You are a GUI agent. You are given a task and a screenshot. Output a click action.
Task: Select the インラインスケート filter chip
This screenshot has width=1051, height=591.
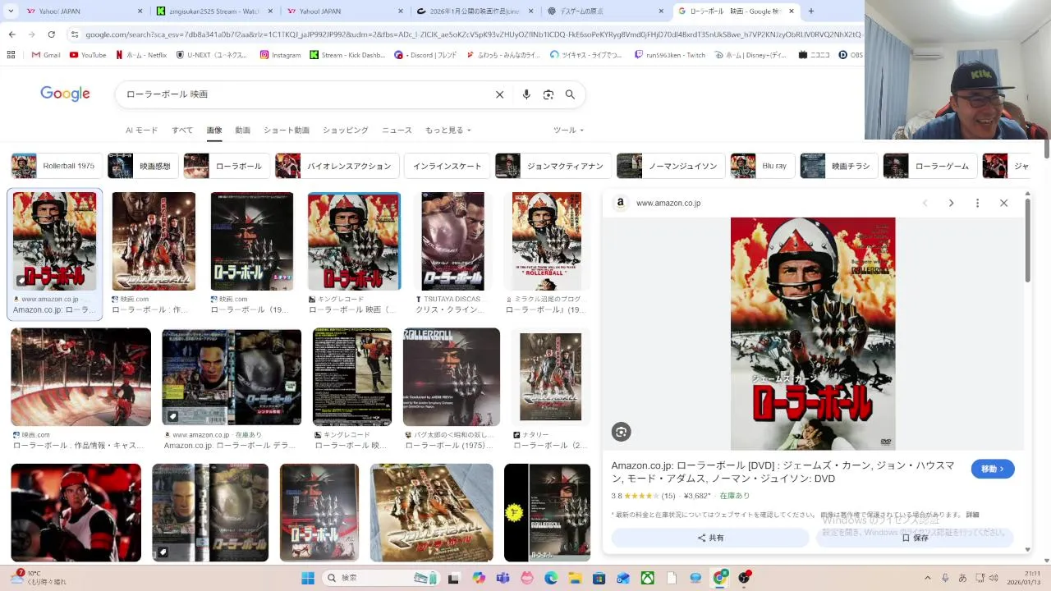[x=447, y=166]
